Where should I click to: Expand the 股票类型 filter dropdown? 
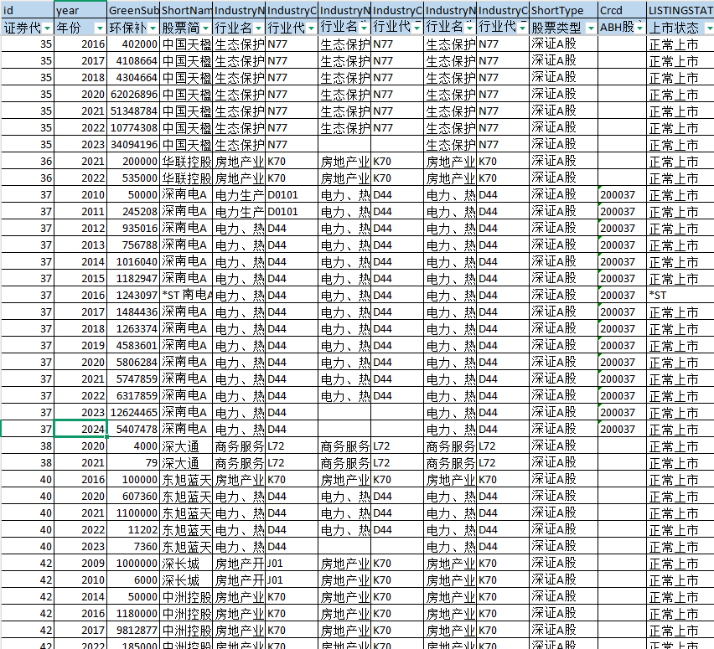[591, 28]
